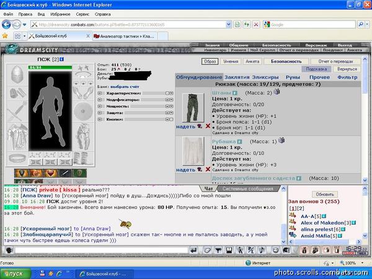Click the chat filter funnel icon
The image size is (372, 279).
[218, 250]
